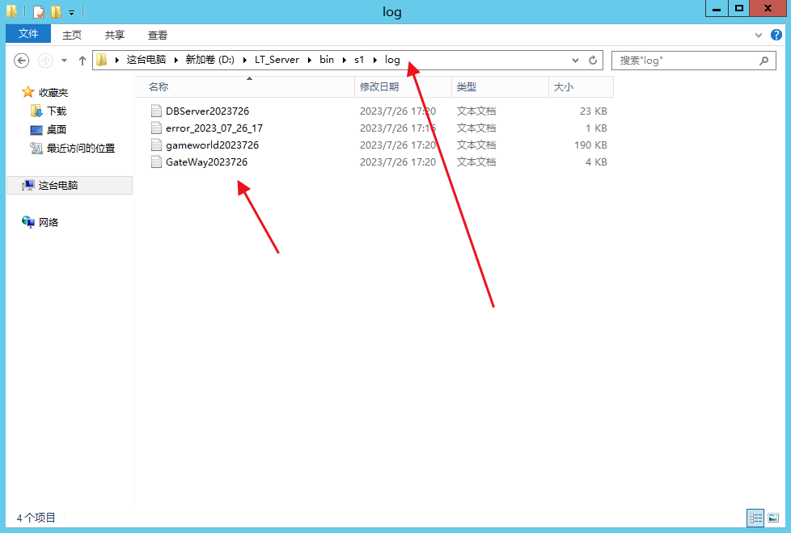Image resolution: width=791 pixels, height=533 pixels.
Task: Open the address bar history dropdown
Action: (575, 61)
